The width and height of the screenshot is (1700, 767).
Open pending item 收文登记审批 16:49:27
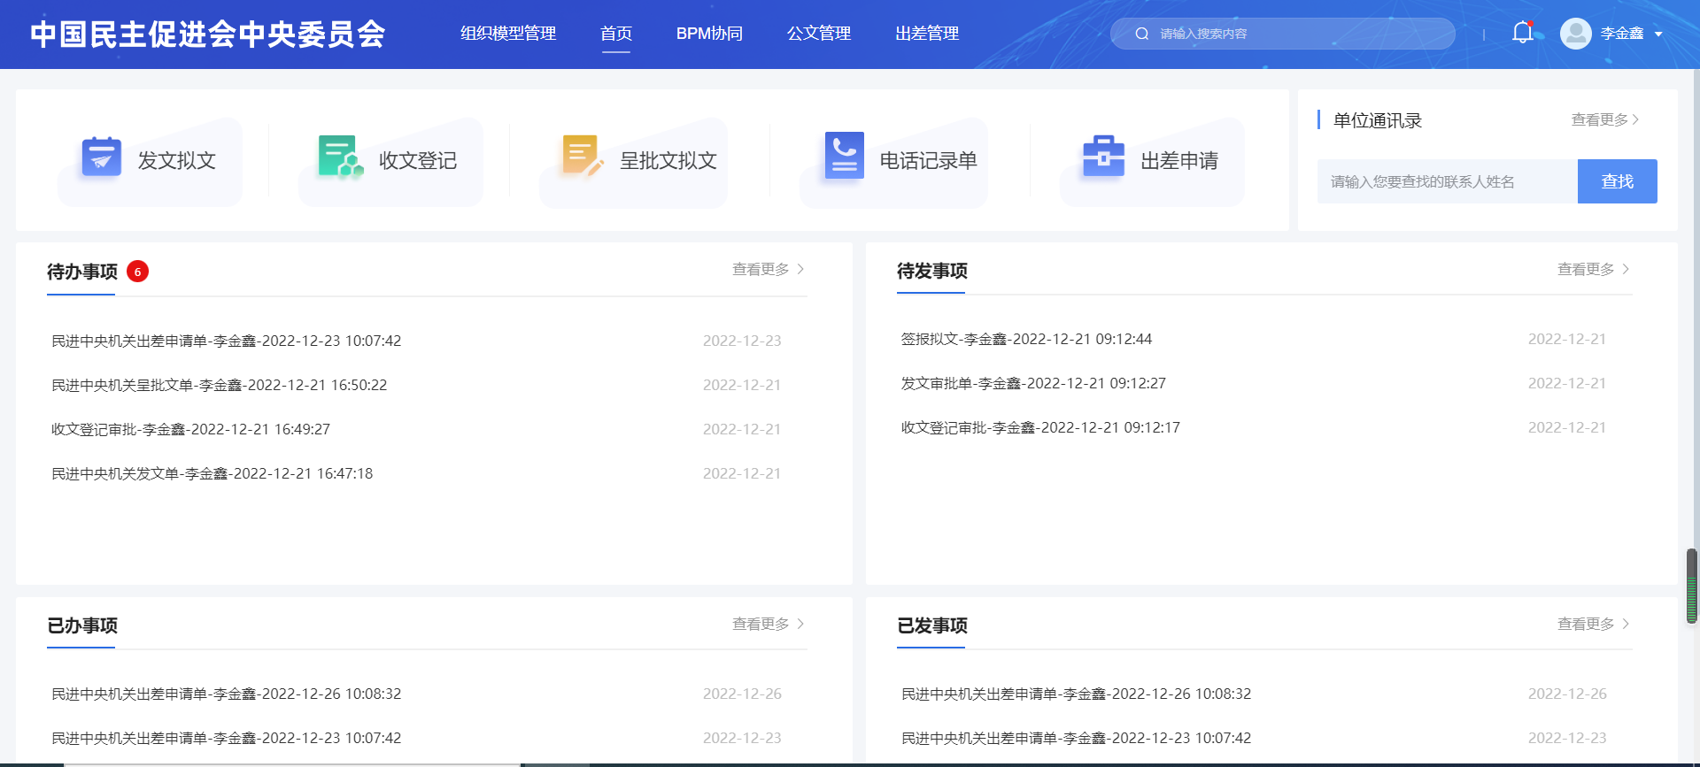click(190, 429)
